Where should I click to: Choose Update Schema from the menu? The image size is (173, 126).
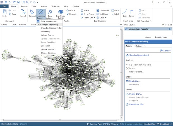(x=49, y=49)
